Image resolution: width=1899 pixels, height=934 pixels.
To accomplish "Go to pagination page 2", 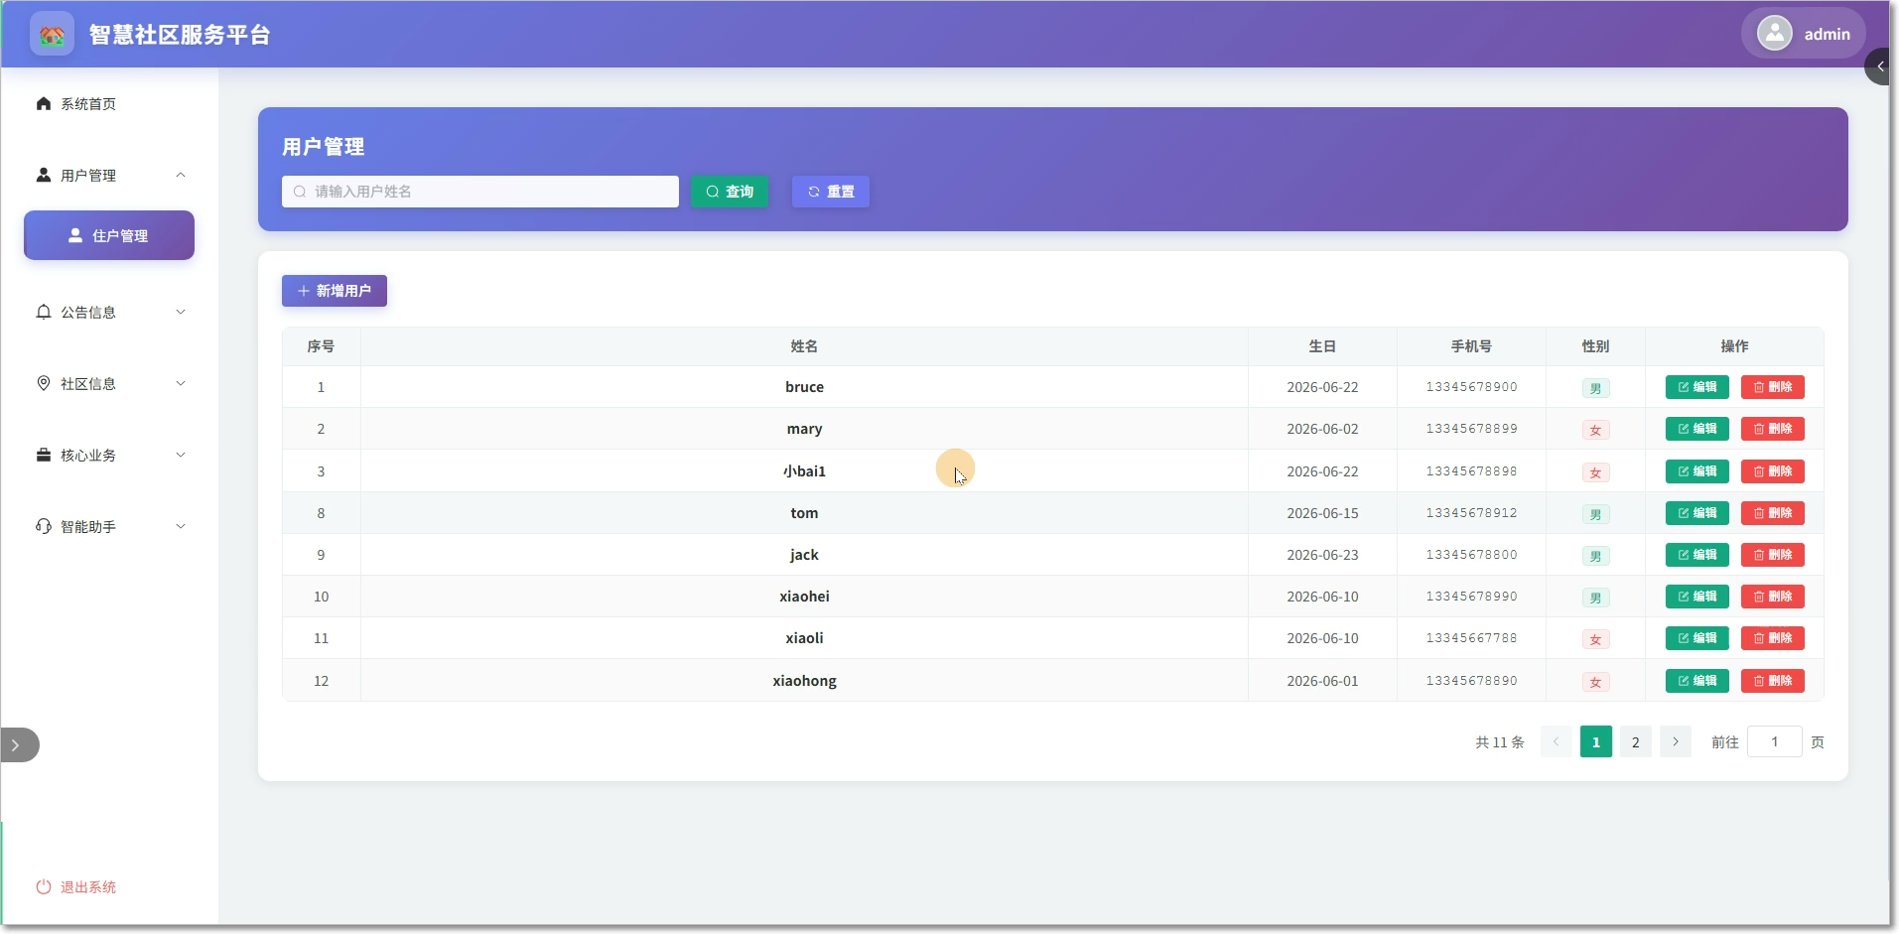I will (1636, 741).
